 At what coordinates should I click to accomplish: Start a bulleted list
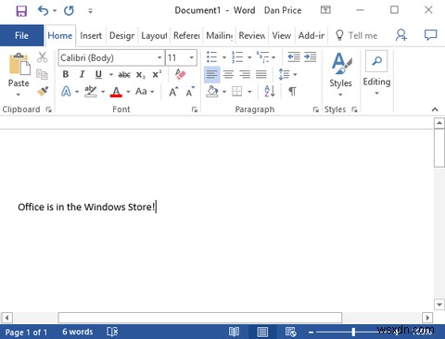[211, 57]
